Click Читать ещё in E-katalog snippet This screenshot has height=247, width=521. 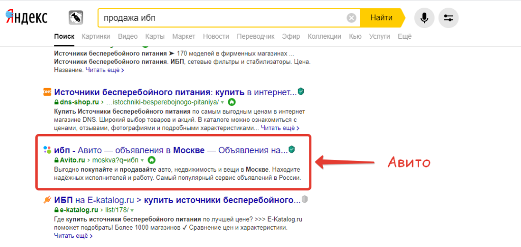pyautogui.click(x=73, y=236)
